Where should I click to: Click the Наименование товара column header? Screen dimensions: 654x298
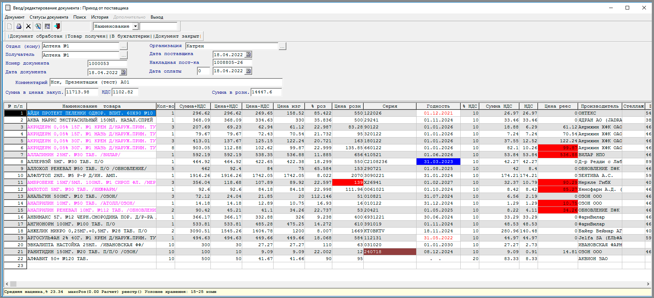(x=91, y=106)
